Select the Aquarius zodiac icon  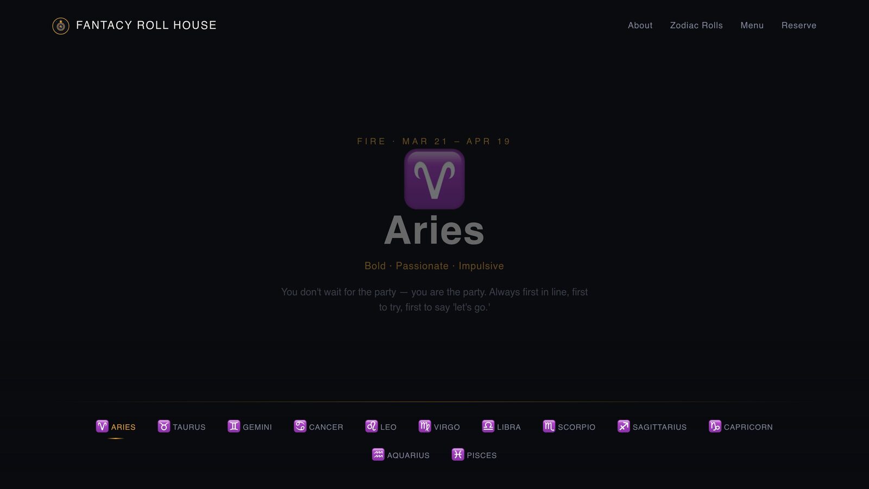(x=378, y=455)
